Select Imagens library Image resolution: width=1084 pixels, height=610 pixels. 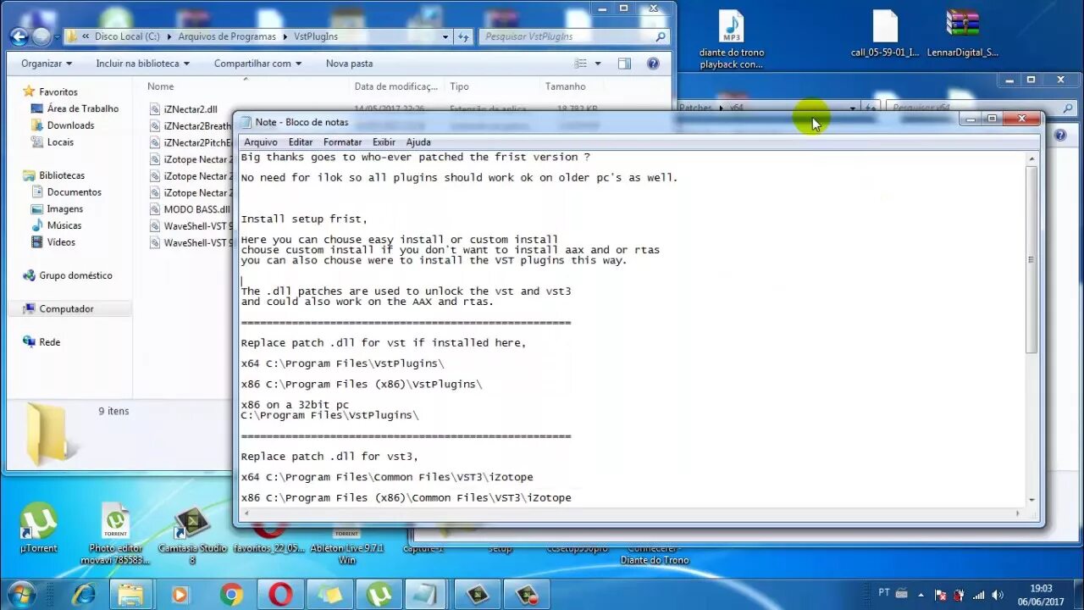tap(64, 209)
